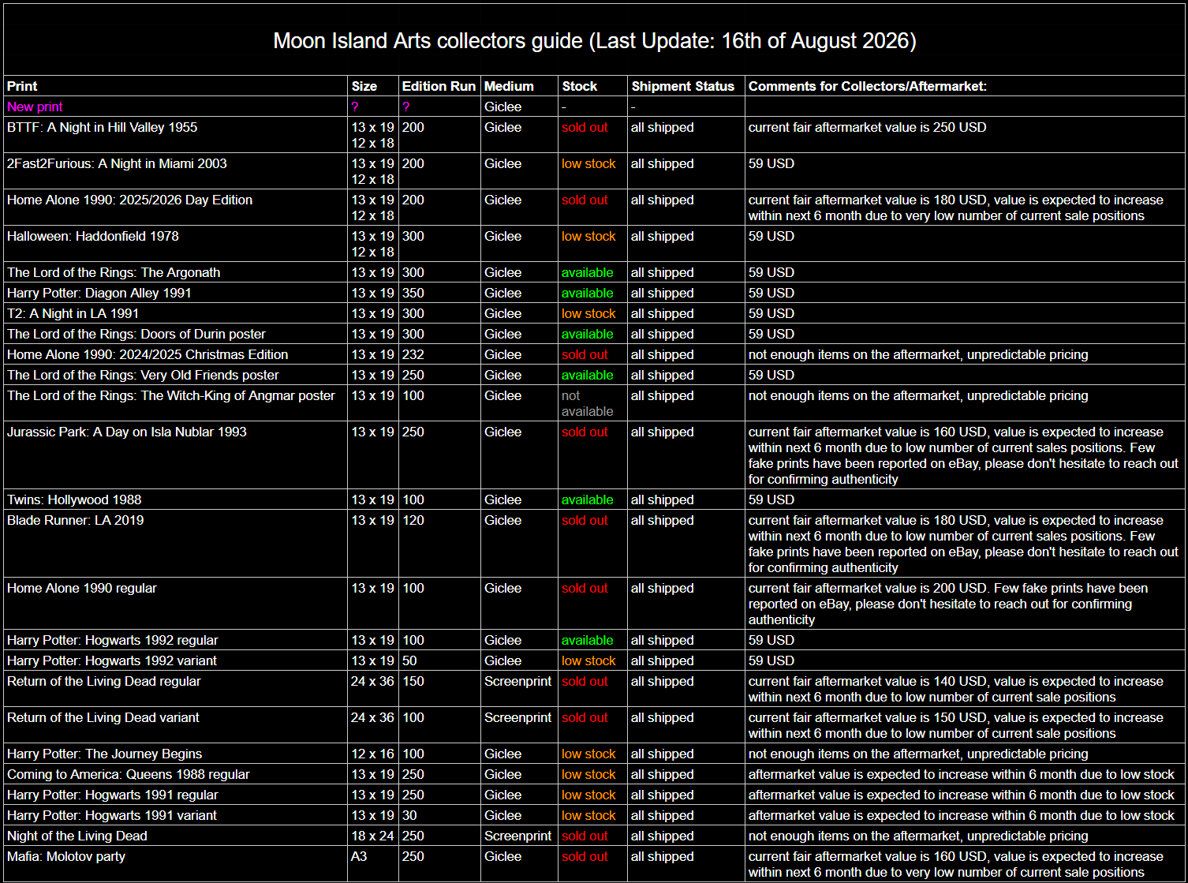Click the A3 size of Mafia: Molotov party
The height and width of the screenshot is (883, 1188).
(360, 856)
